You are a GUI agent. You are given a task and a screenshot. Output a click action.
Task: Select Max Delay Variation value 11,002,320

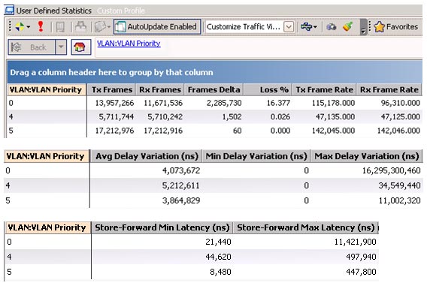399,200
